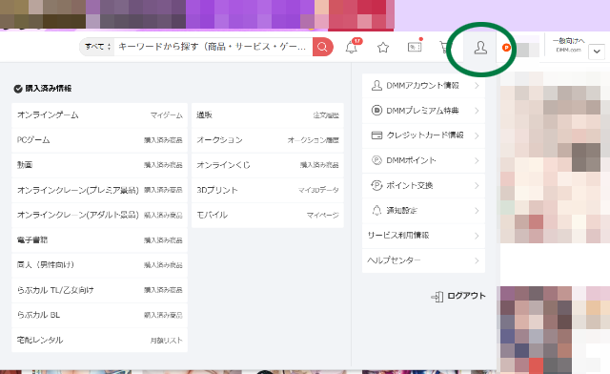Open 同人（男性向け） purchased items row
Image resolution: width=610 pixels, height=374 pixels.
[99, 265]
